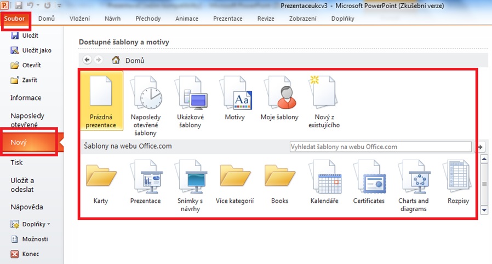Switch to the Domů ribbon tab
492x264 pixels.
click(x=47, y=19)
